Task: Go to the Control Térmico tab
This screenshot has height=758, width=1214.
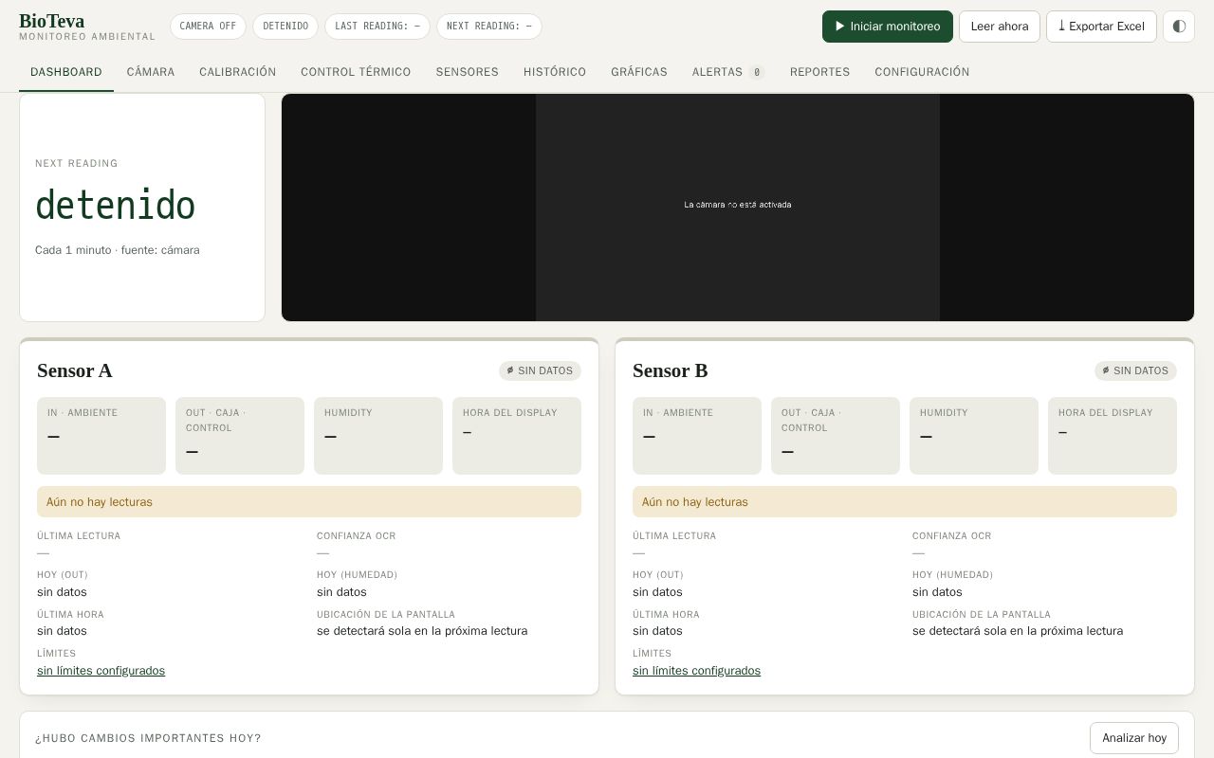Action: coord(356,72)
